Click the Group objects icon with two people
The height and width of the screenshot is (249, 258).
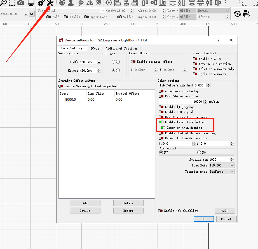pos(62,3)
